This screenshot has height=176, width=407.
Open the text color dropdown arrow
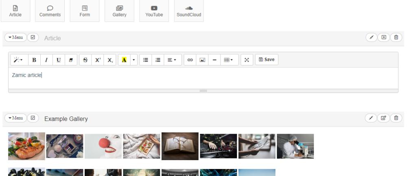pos(133,60)
